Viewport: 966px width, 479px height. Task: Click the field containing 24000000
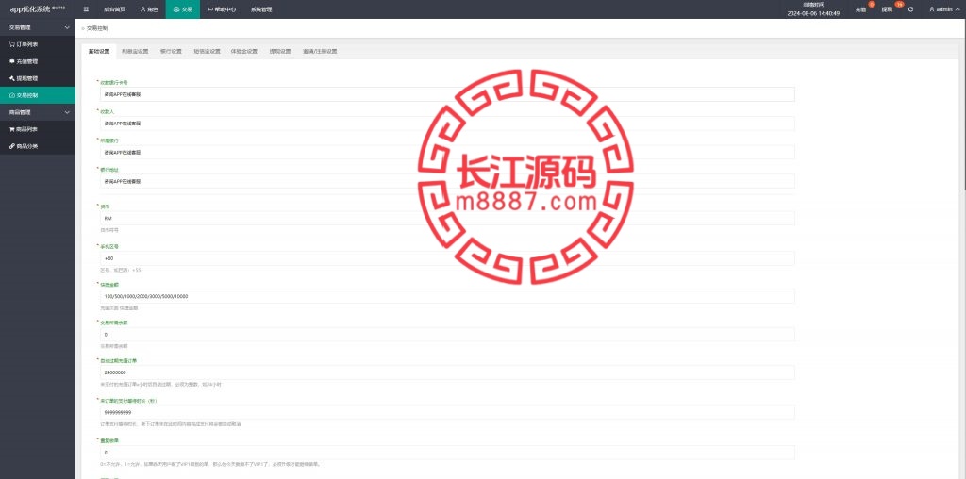(x=447, y=372)
